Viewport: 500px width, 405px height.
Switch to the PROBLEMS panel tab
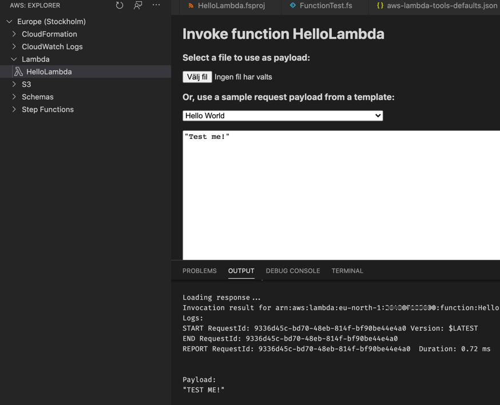pos(200,271)
